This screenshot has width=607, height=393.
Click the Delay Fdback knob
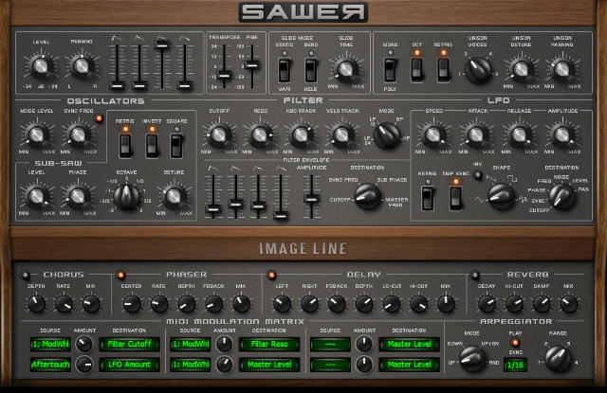tap(337, 304)
